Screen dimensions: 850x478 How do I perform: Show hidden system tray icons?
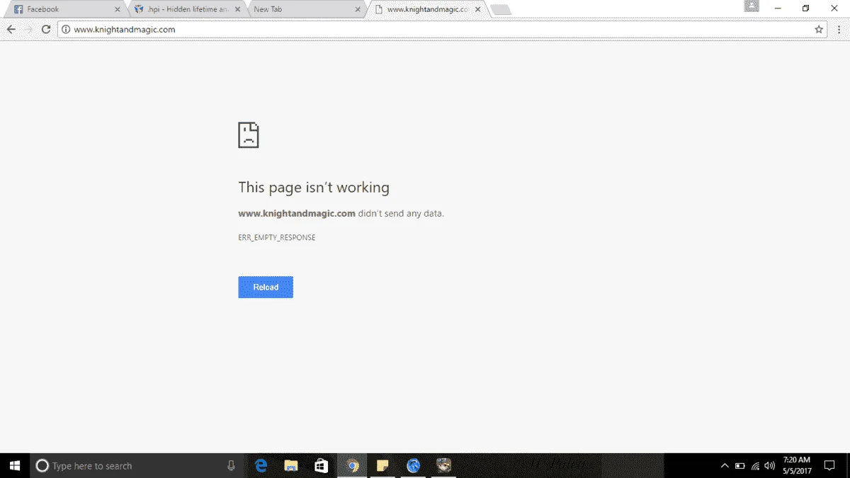[x=725, y=466]
